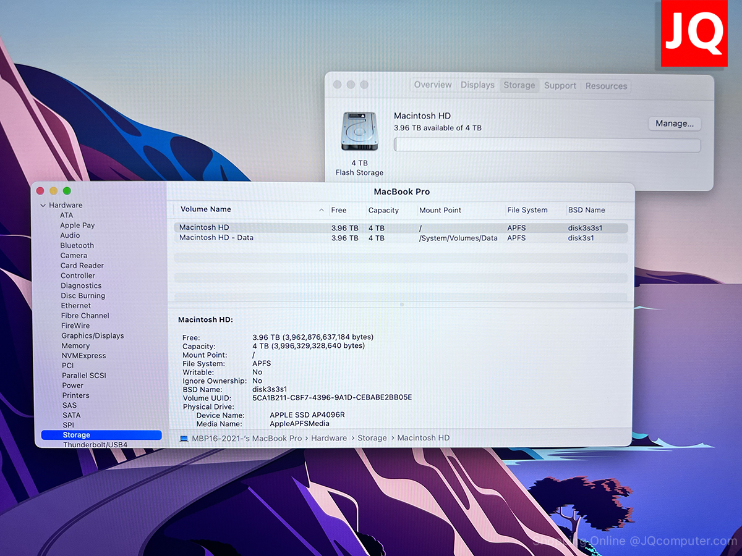742x556 pixels.
Task: Click the pane divider handle dot
Action: 402,305
